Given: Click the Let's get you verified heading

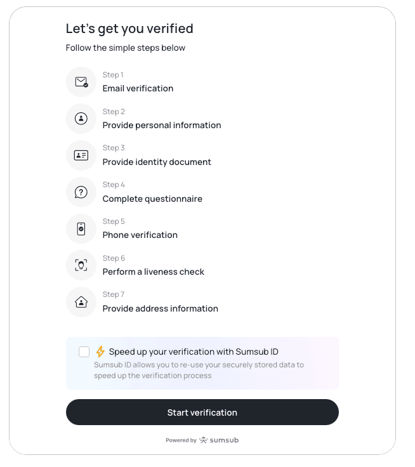Looking at the screenshot, I should tap(129, 29).
